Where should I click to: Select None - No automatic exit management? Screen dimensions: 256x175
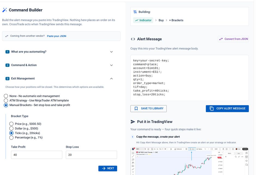(6, 96)
